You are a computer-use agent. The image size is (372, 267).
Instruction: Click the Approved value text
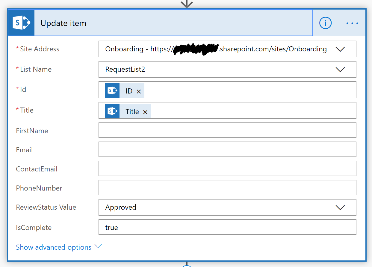[121, 207]
